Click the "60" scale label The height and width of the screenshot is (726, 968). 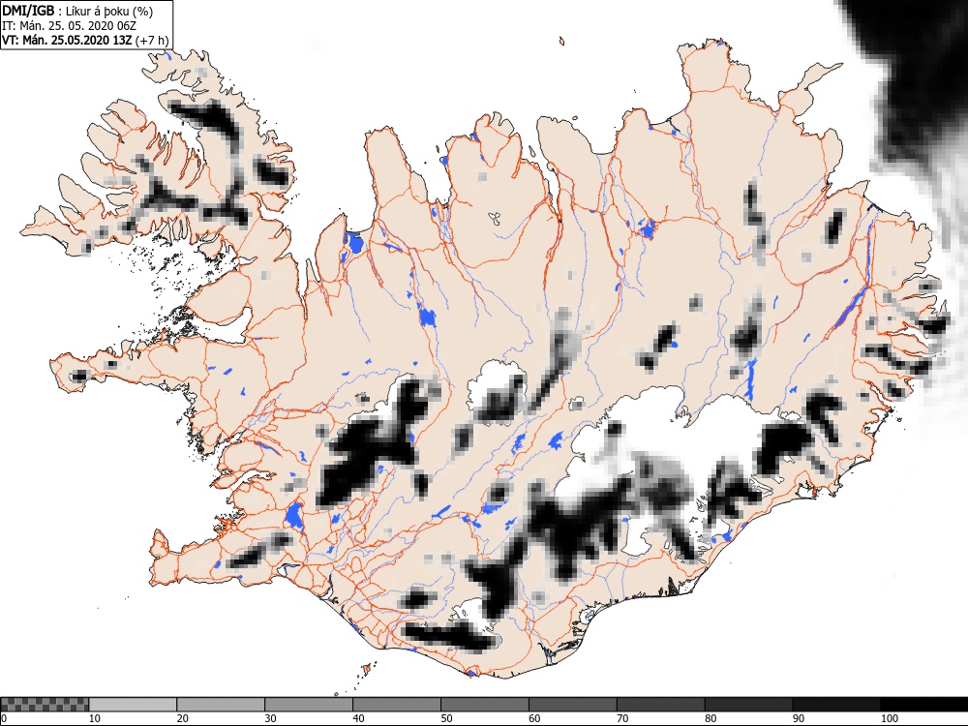534,718
